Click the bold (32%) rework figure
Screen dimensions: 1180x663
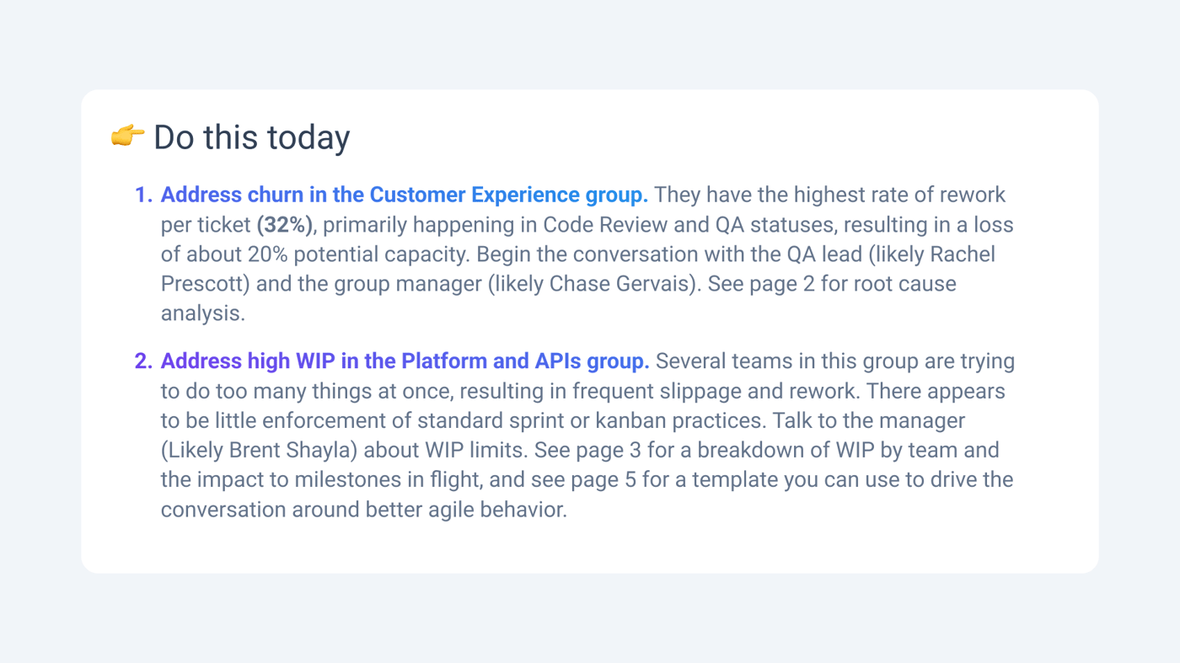coord(284,225)
